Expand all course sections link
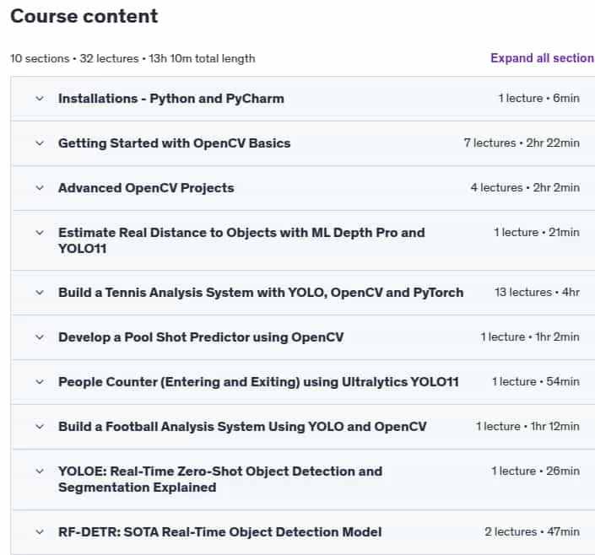The image size is (595, 555). [543, 58]
